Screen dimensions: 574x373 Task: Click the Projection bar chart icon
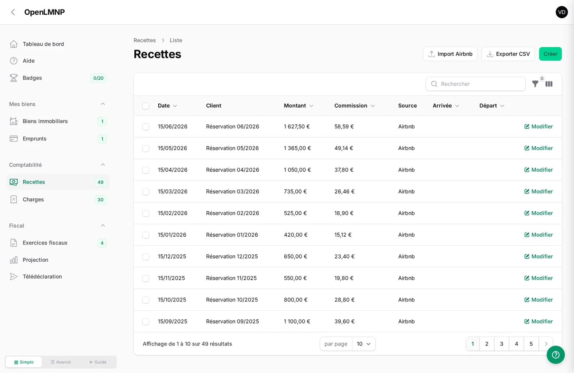[x=14, y=260]
